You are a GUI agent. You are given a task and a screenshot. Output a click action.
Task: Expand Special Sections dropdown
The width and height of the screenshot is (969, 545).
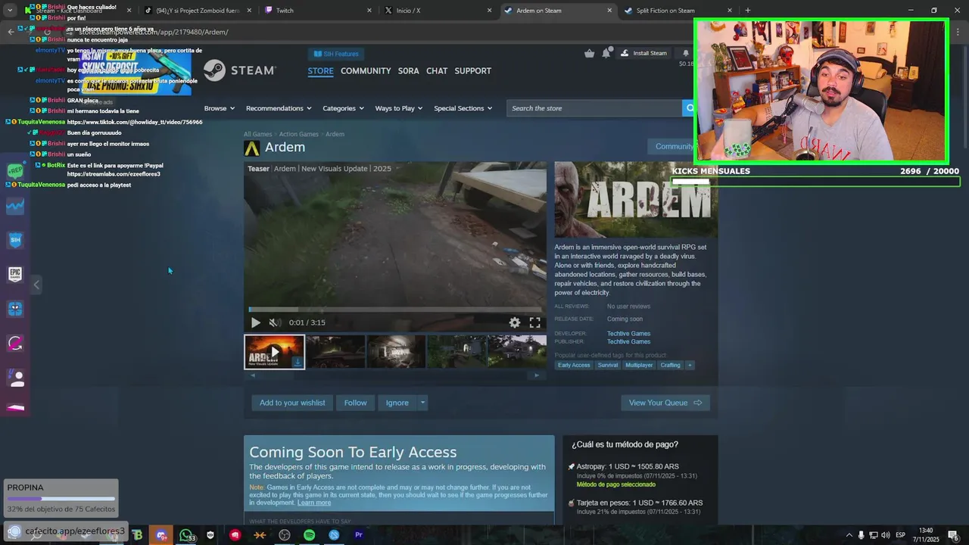463,108
